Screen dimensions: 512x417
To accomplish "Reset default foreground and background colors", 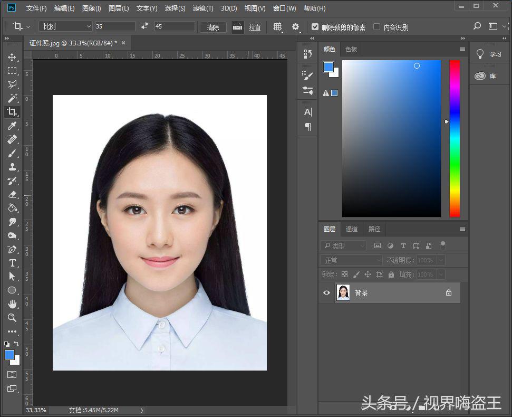I will 7,344.
